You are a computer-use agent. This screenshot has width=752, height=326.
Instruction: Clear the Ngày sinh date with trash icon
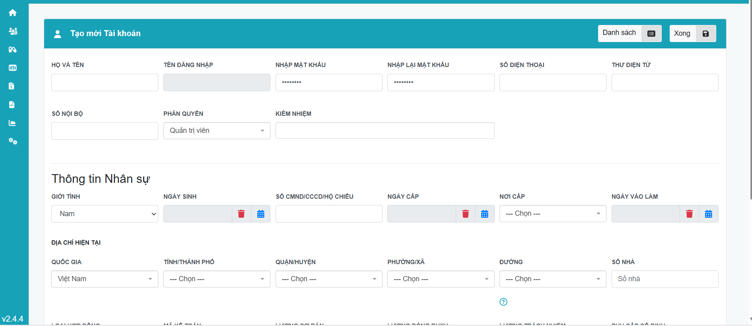[x=241, y=214]
